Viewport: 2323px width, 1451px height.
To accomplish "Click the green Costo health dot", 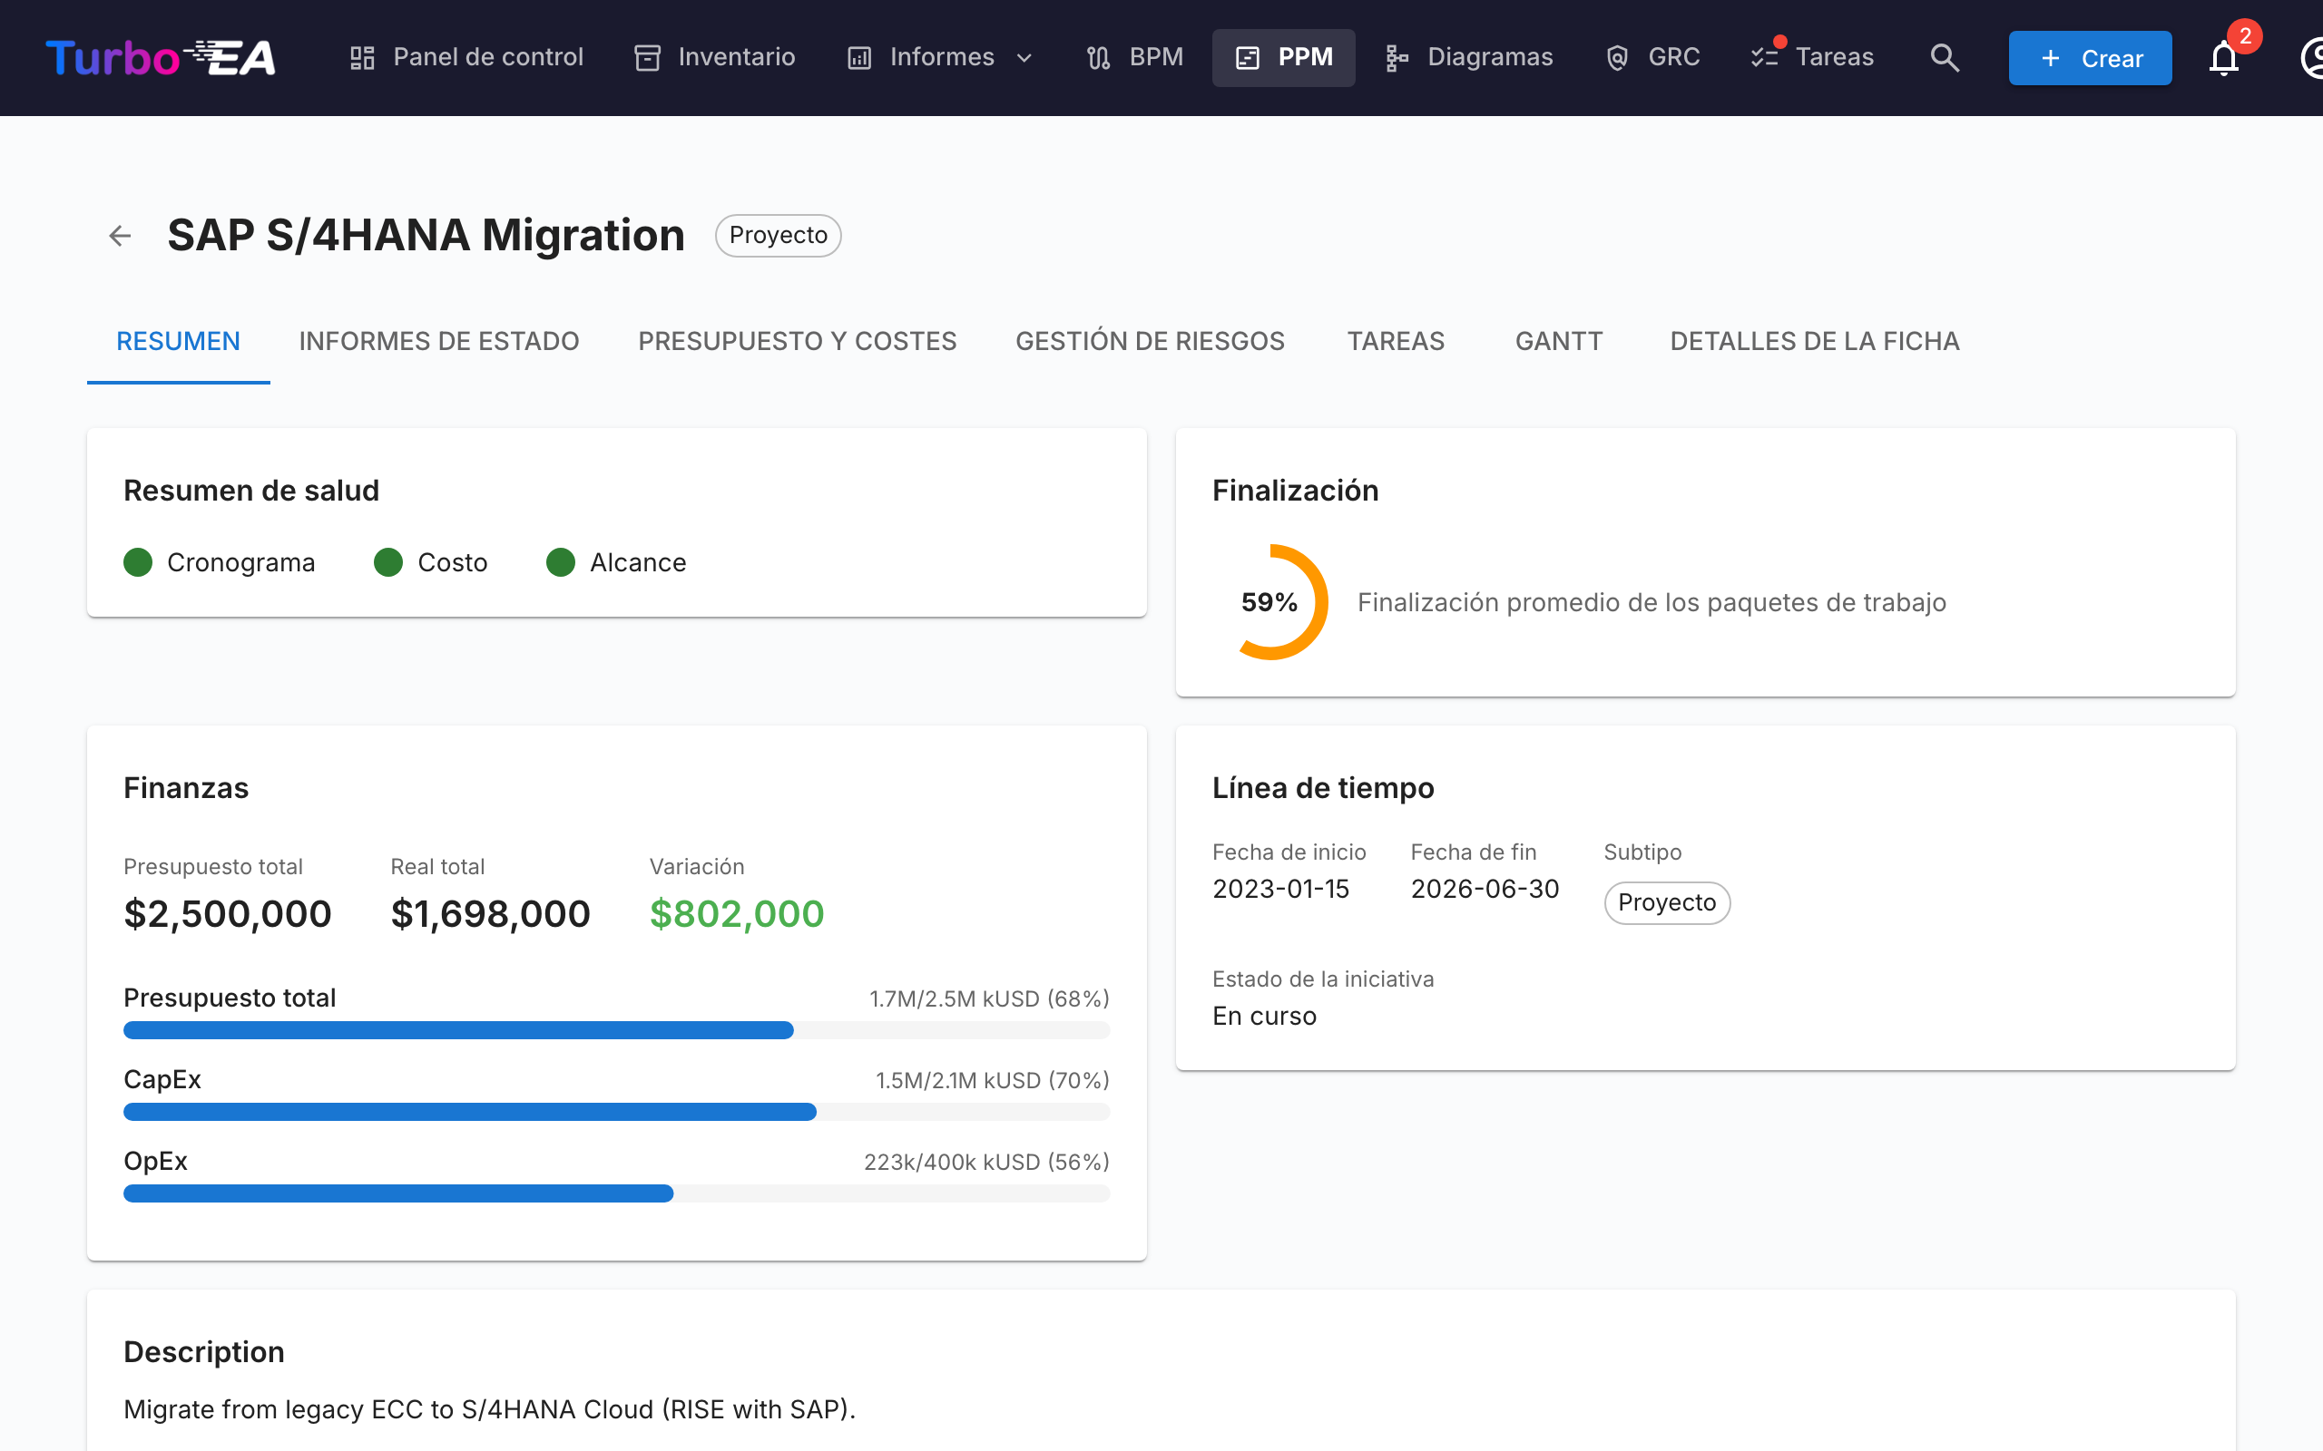I will tap(387, 562).
